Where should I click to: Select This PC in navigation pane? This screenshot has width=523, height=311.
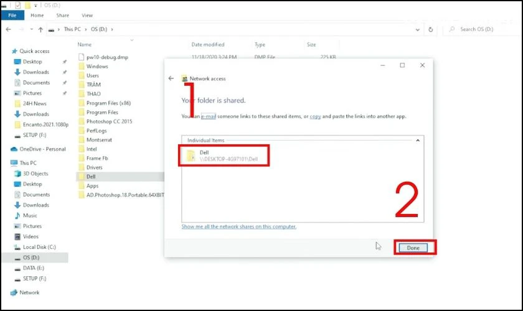pyautogui.click(x=24, y=163)
